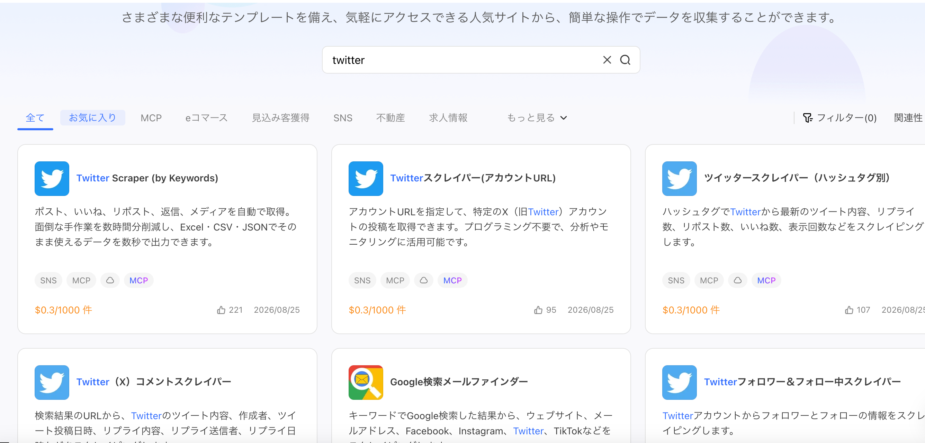
Task: Focus the twitter search input field
Action: pos(481,60)
